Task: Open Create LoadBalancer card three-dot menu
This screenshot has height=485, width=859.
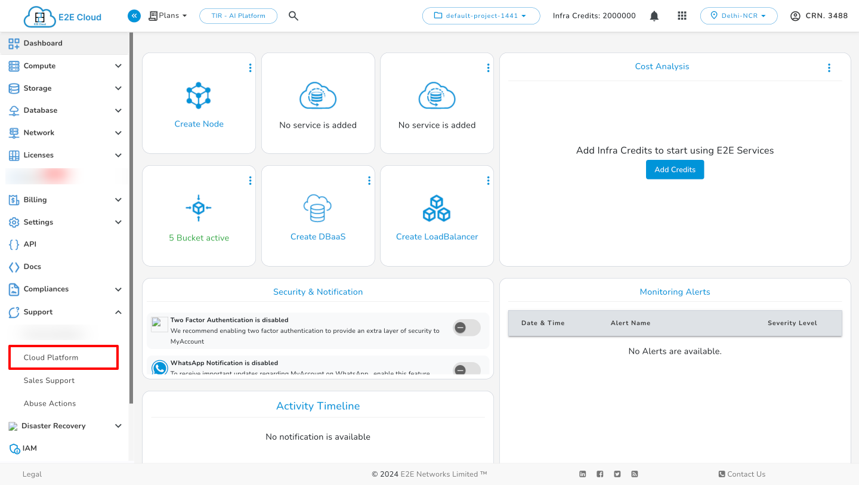Action: coord(488,180)
